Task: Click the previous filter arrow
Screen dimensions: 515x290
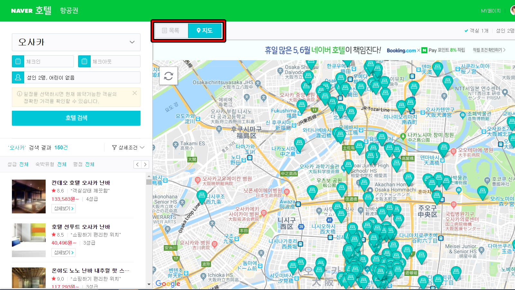Action: [138, 164]
